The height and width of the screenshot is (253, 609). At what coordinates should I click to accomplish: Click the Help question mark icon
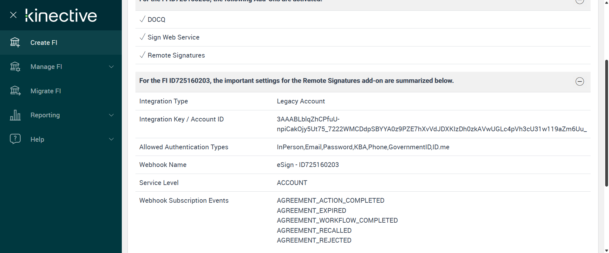click(x=15, y=139)
